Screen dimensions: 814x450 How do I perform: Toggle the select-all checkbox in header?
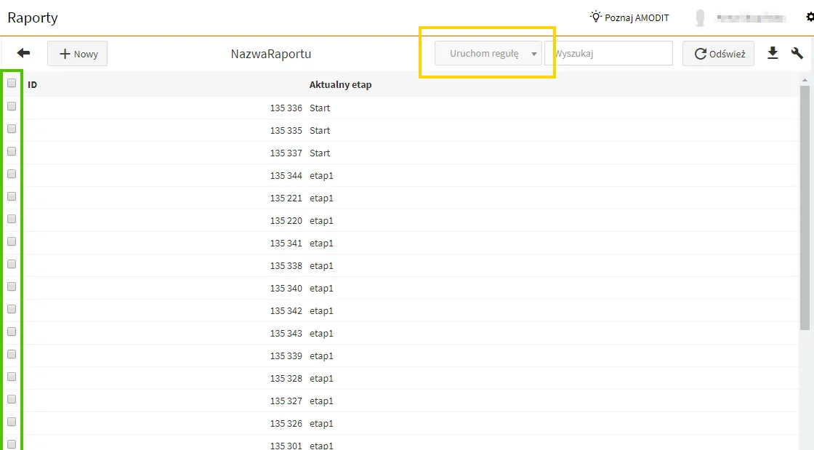coord(12,83)
